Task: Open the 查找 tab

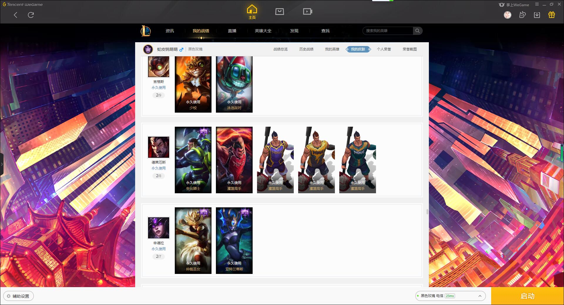Action: [x=325, y=31]
